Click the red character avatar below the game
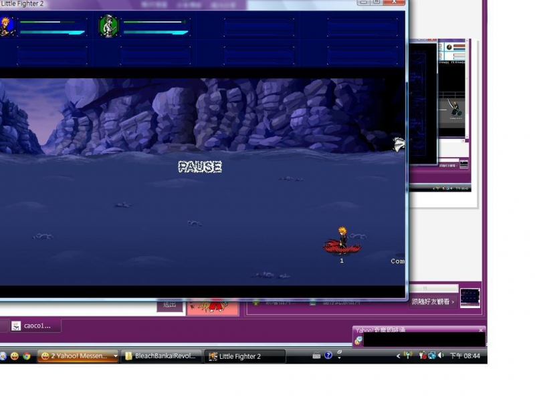This screenshot has width=535, height=401. pyautogui.click(x=213, y=305)
